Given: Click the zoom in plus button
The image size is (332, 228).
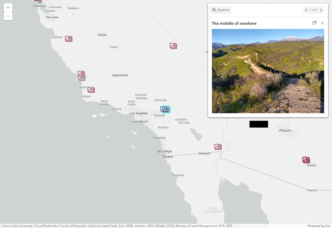Looking at the screenshot, I should (x=8, y=8).
